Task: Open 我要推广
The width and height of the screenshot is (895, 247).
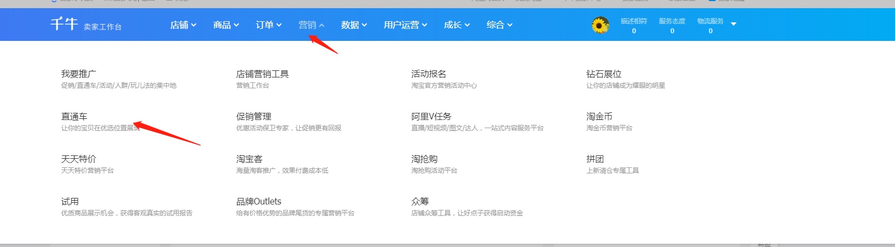Action: click(79, 74)
